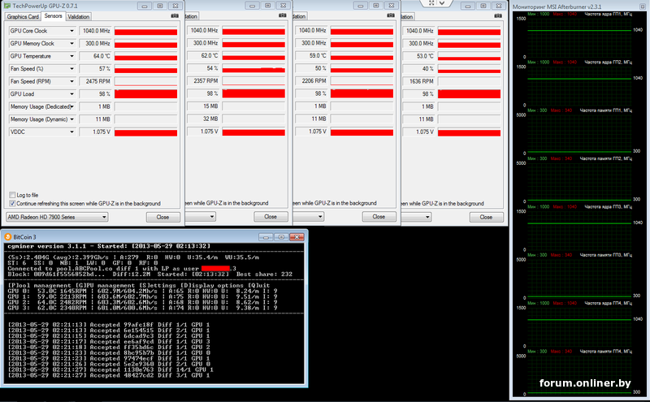This screenshot has height=402, width=650.
Task: Click [Q]uit option in cgminer console
Action: [258, 286]
